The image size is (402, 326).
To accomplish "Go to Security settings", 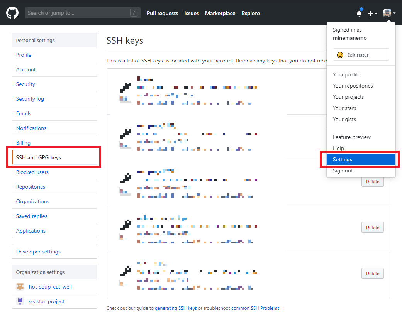I will click(x=54, y=84).
